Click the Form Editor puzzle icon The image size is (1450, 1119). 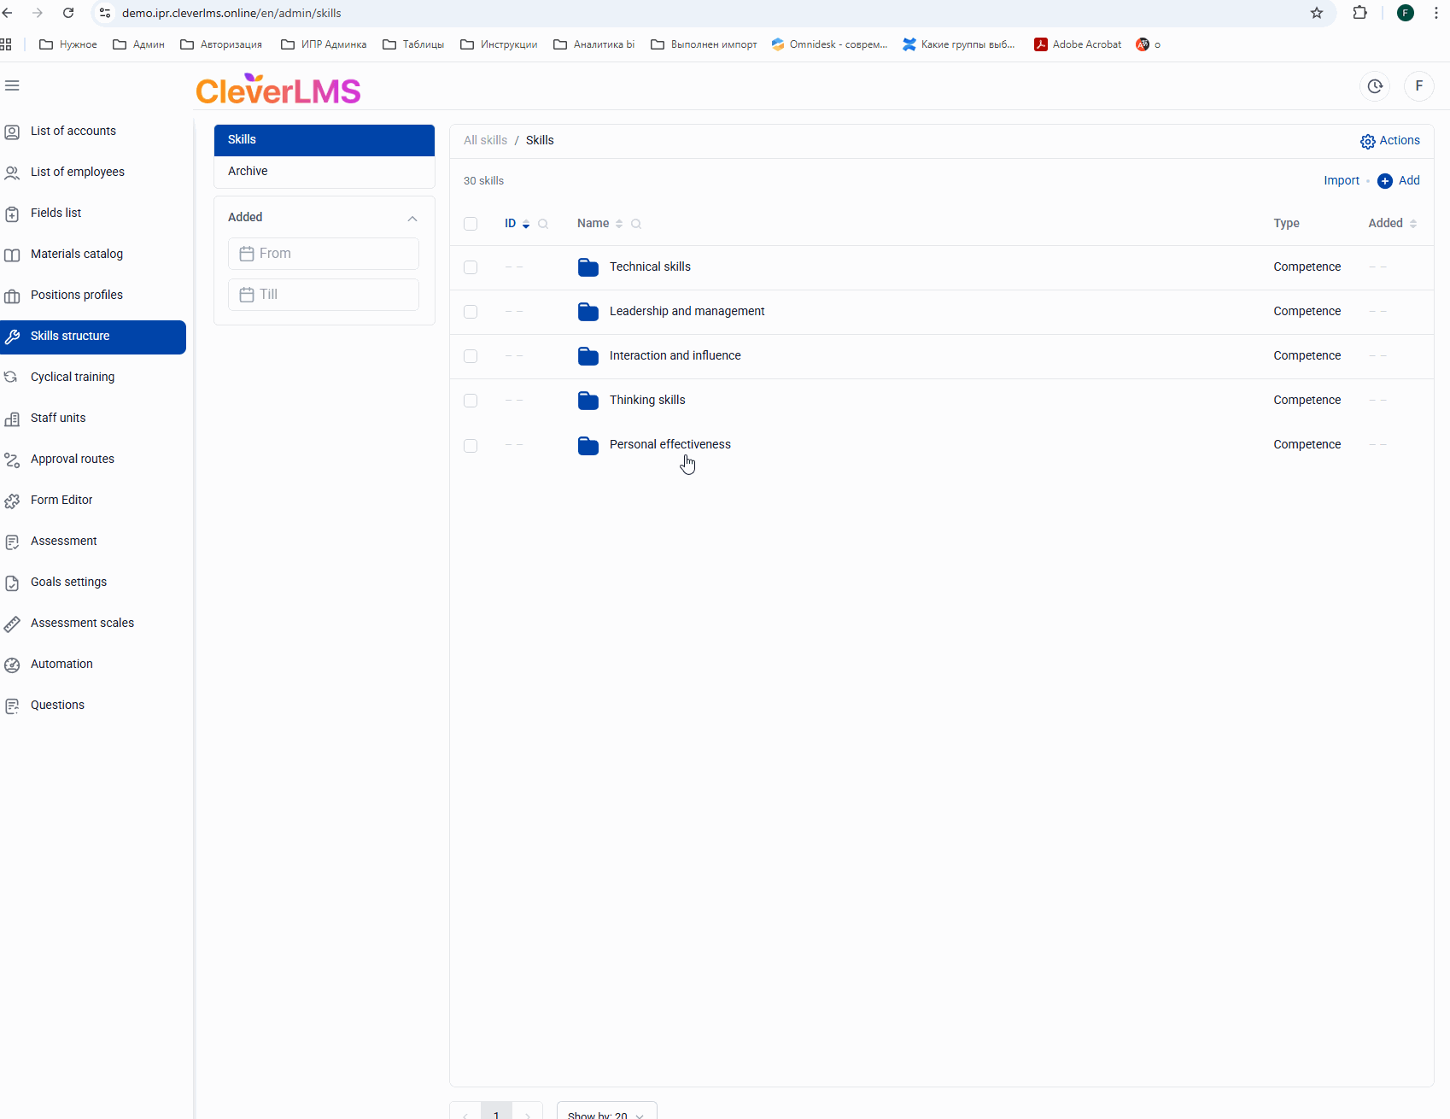pos(12,501)
